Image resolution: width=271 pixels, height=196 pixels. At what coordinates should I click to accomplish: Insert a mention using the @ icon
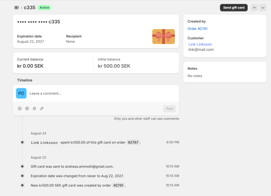pos(27,108)
